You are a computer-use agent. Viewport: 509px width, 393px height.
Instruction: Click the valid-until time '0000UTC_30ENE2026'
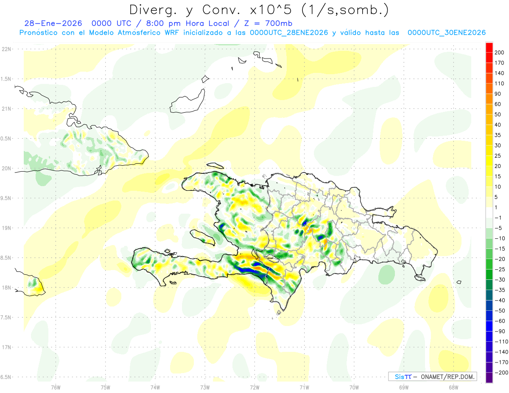[447, 33]
